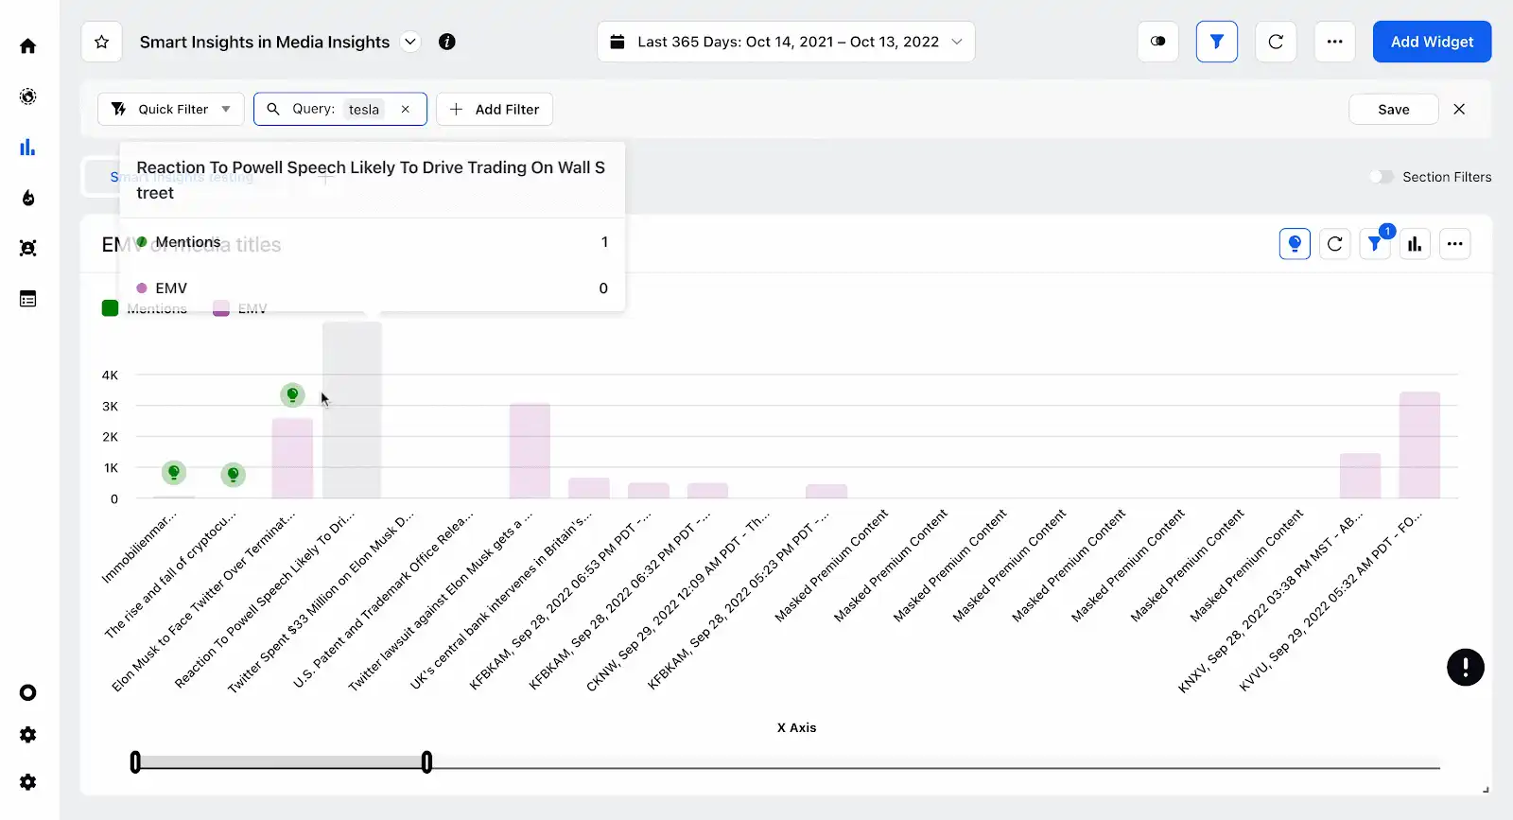The width and height of the screenshot is (1513, 820).
Task: Open the date range picker
Action: (x=786, y=42)
